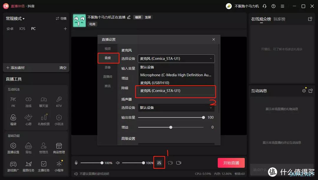Click 清空 to clear sources
Screen dimensions: 318x180
[x=63, y=68]
